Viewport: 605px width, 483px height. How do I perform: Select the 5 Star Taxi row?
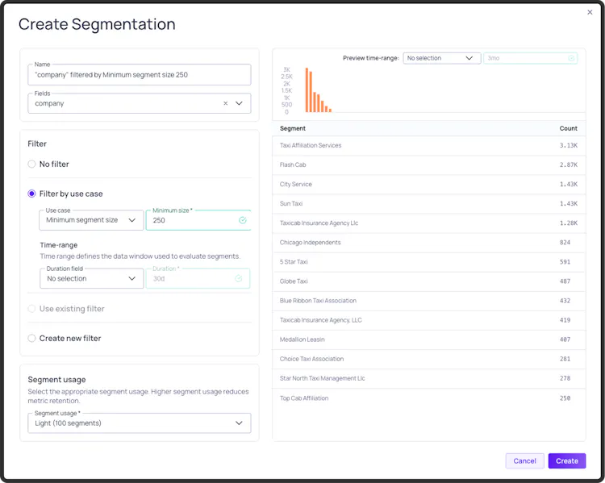[428, 262]
